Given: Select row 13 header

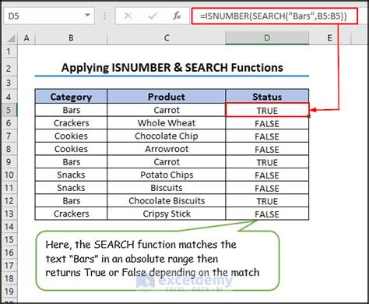Looking at the screenshot, I should pyautogui.click(x=9, y=214).
